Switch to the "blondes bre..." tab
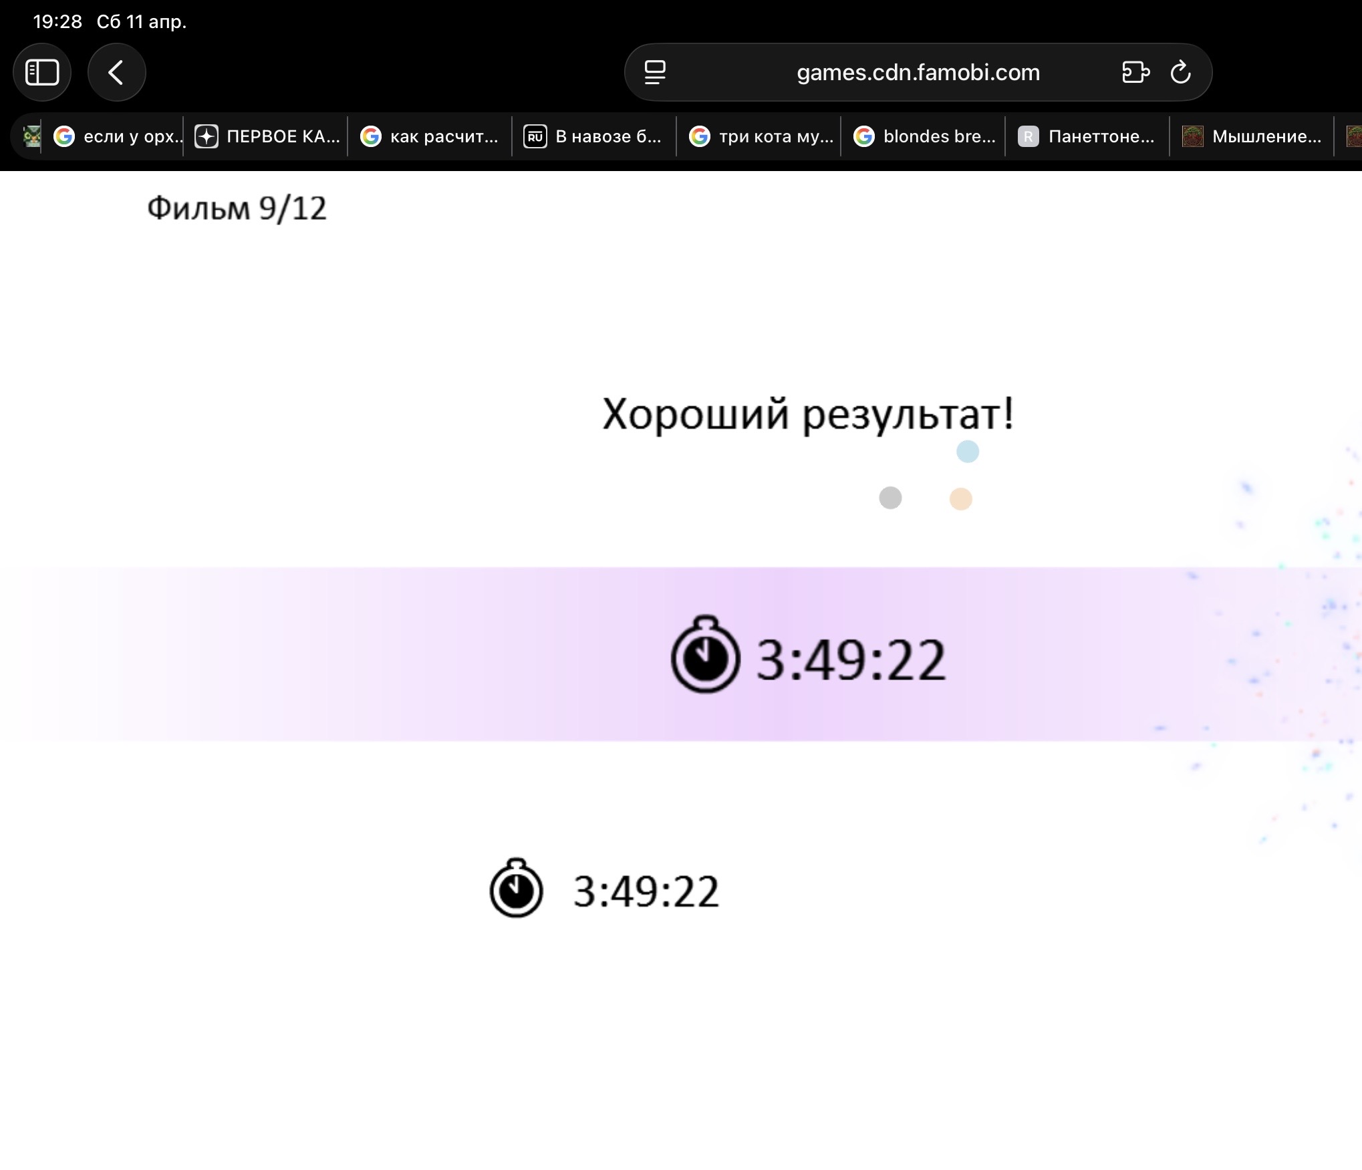 coord(925,136)
